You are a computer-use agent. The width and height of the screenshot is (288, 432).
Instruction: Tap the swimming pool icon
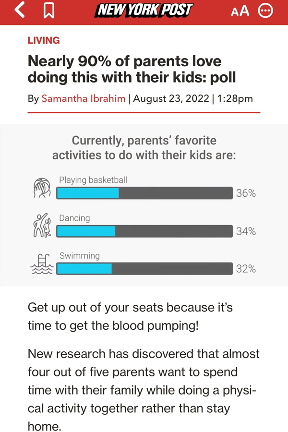coord(42,264)
